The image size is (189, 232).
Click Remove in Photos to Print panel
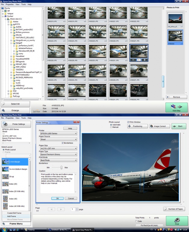pyautogui.click(x=177, y=97)
